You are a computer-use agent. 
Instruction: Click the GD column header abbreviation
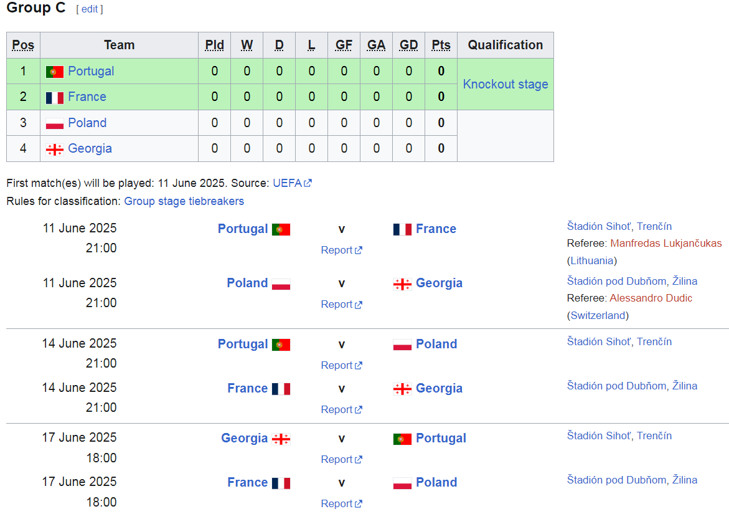pos(408,45)
